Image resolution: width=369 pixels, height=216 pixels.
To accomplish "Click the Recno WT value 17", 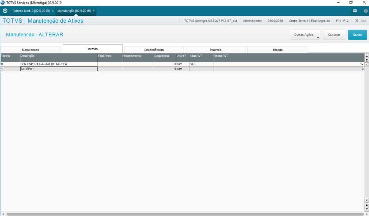I will [289, 64].
